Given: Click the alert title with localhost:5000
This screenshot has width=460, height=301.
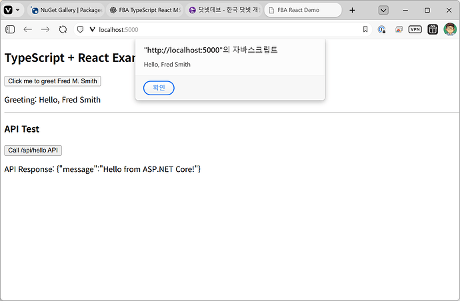Looking at the screenshot, I should pos(211,50).
